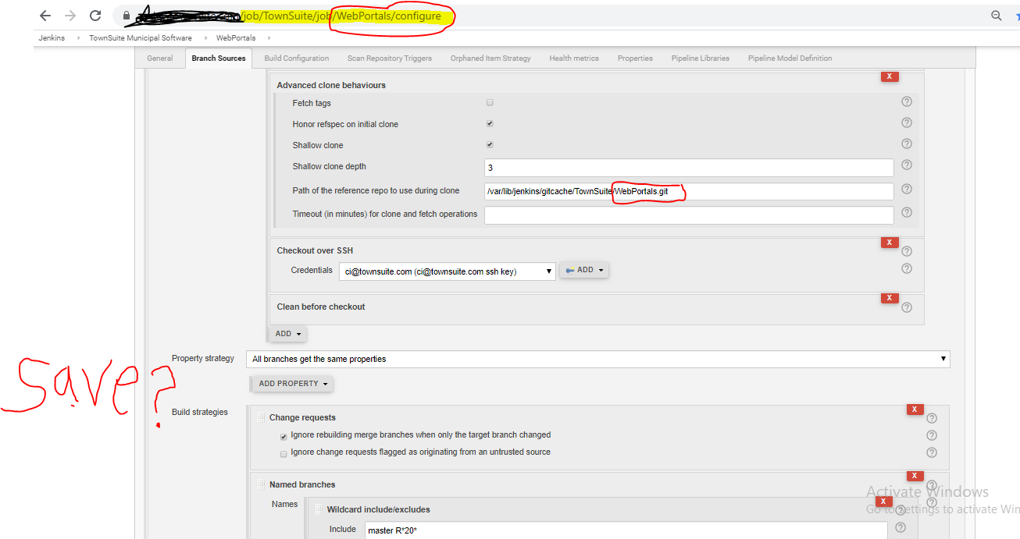Open browser zoom magnifier icon

point(997,16)
